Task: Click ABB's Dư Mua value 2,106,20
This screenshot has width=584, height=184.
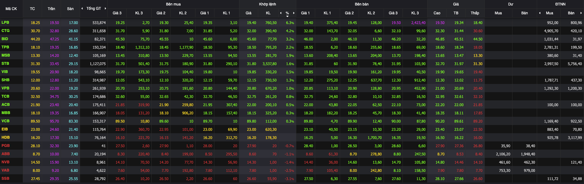Action: point(503,154)
